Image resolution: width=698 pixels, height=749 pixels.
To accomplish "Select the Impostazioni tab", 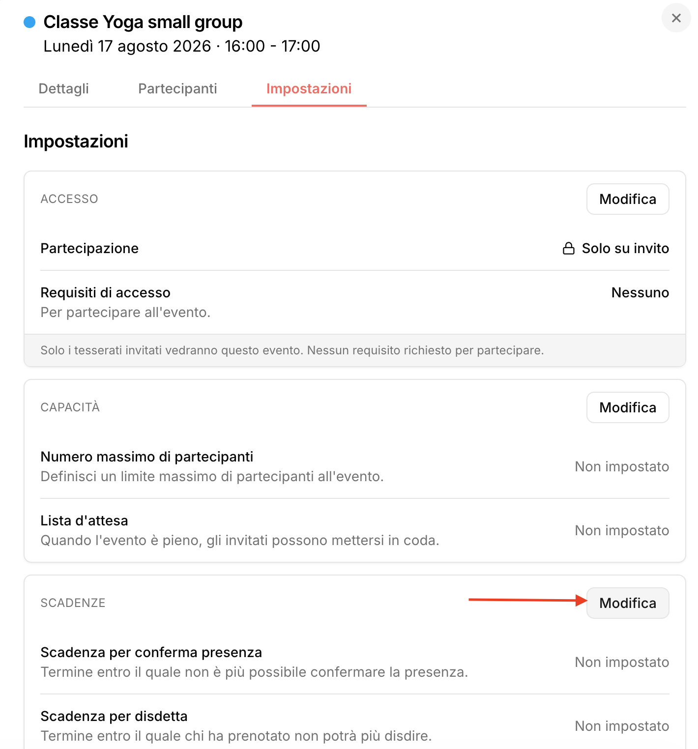I will coord(309,88).
